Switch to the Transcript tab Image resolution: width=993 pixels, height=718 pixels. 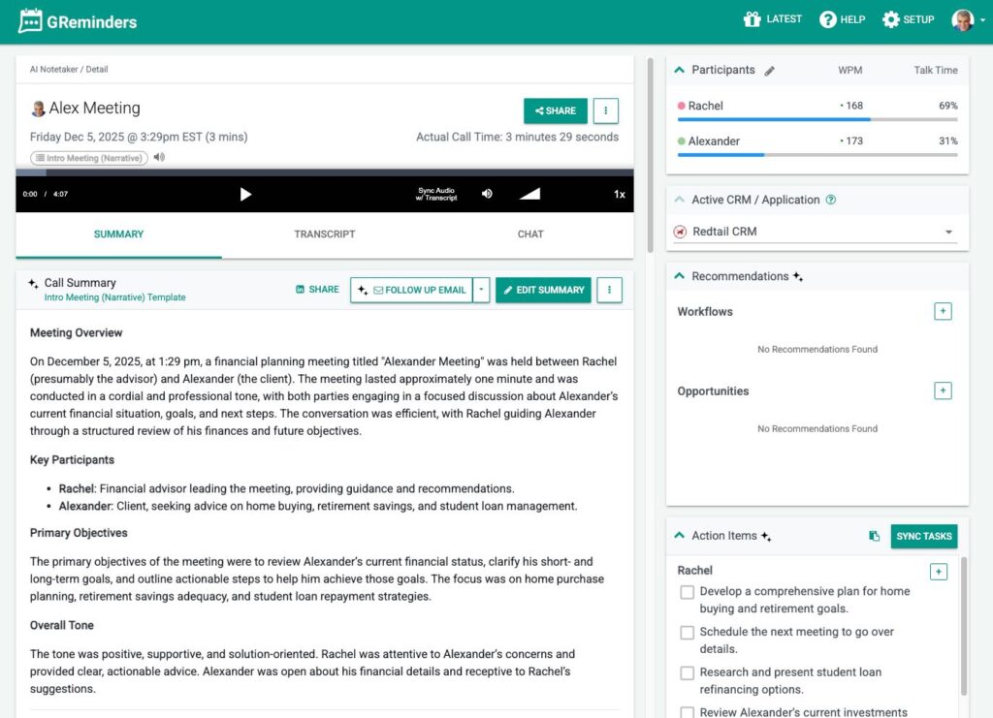click(x=325, y=234)
